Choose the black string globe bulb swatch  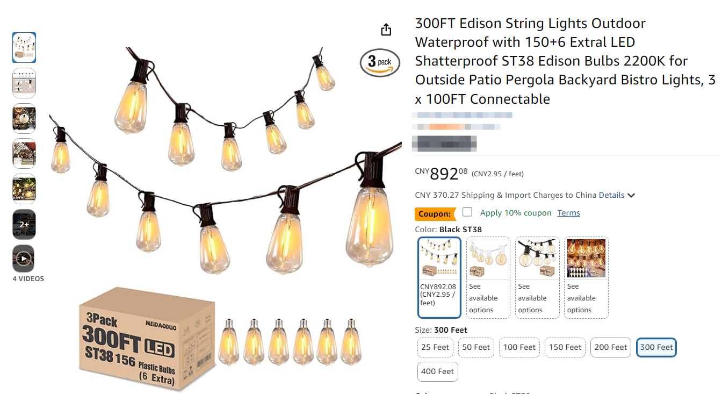click(x=537, y=277)
